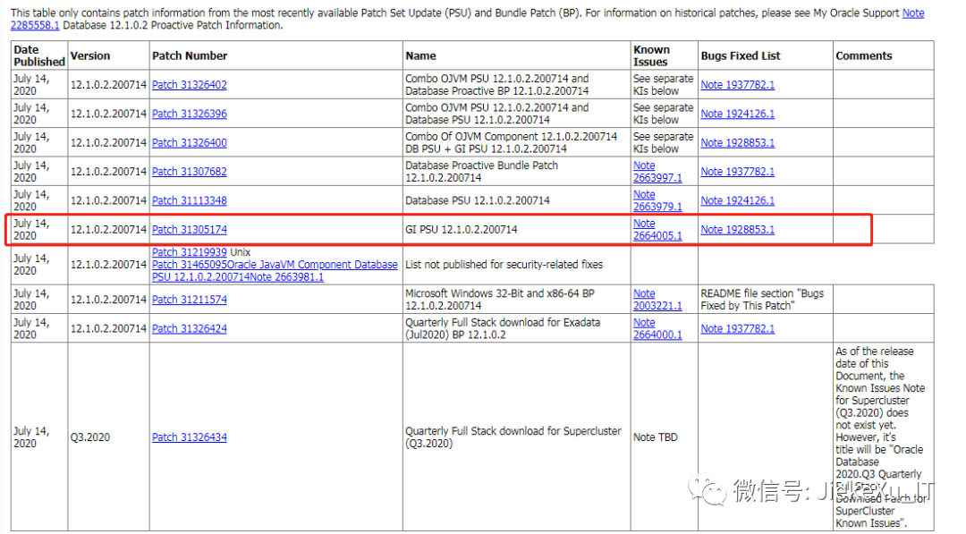966x534 pixels.
Task: Open Known Issues Note 2663979.1
Action: tap(657, 200)
